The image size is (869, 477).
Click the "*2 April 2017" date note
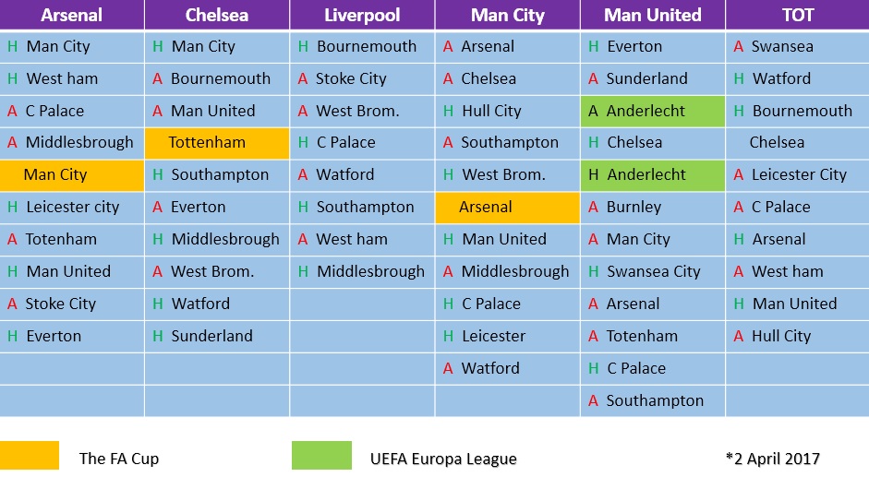(772, 459)
